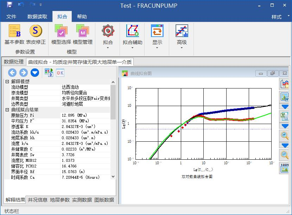Screen dimensions: 292x215
Task: Open the dropdown arrow below the zoom-in icon
Action: 285,145
